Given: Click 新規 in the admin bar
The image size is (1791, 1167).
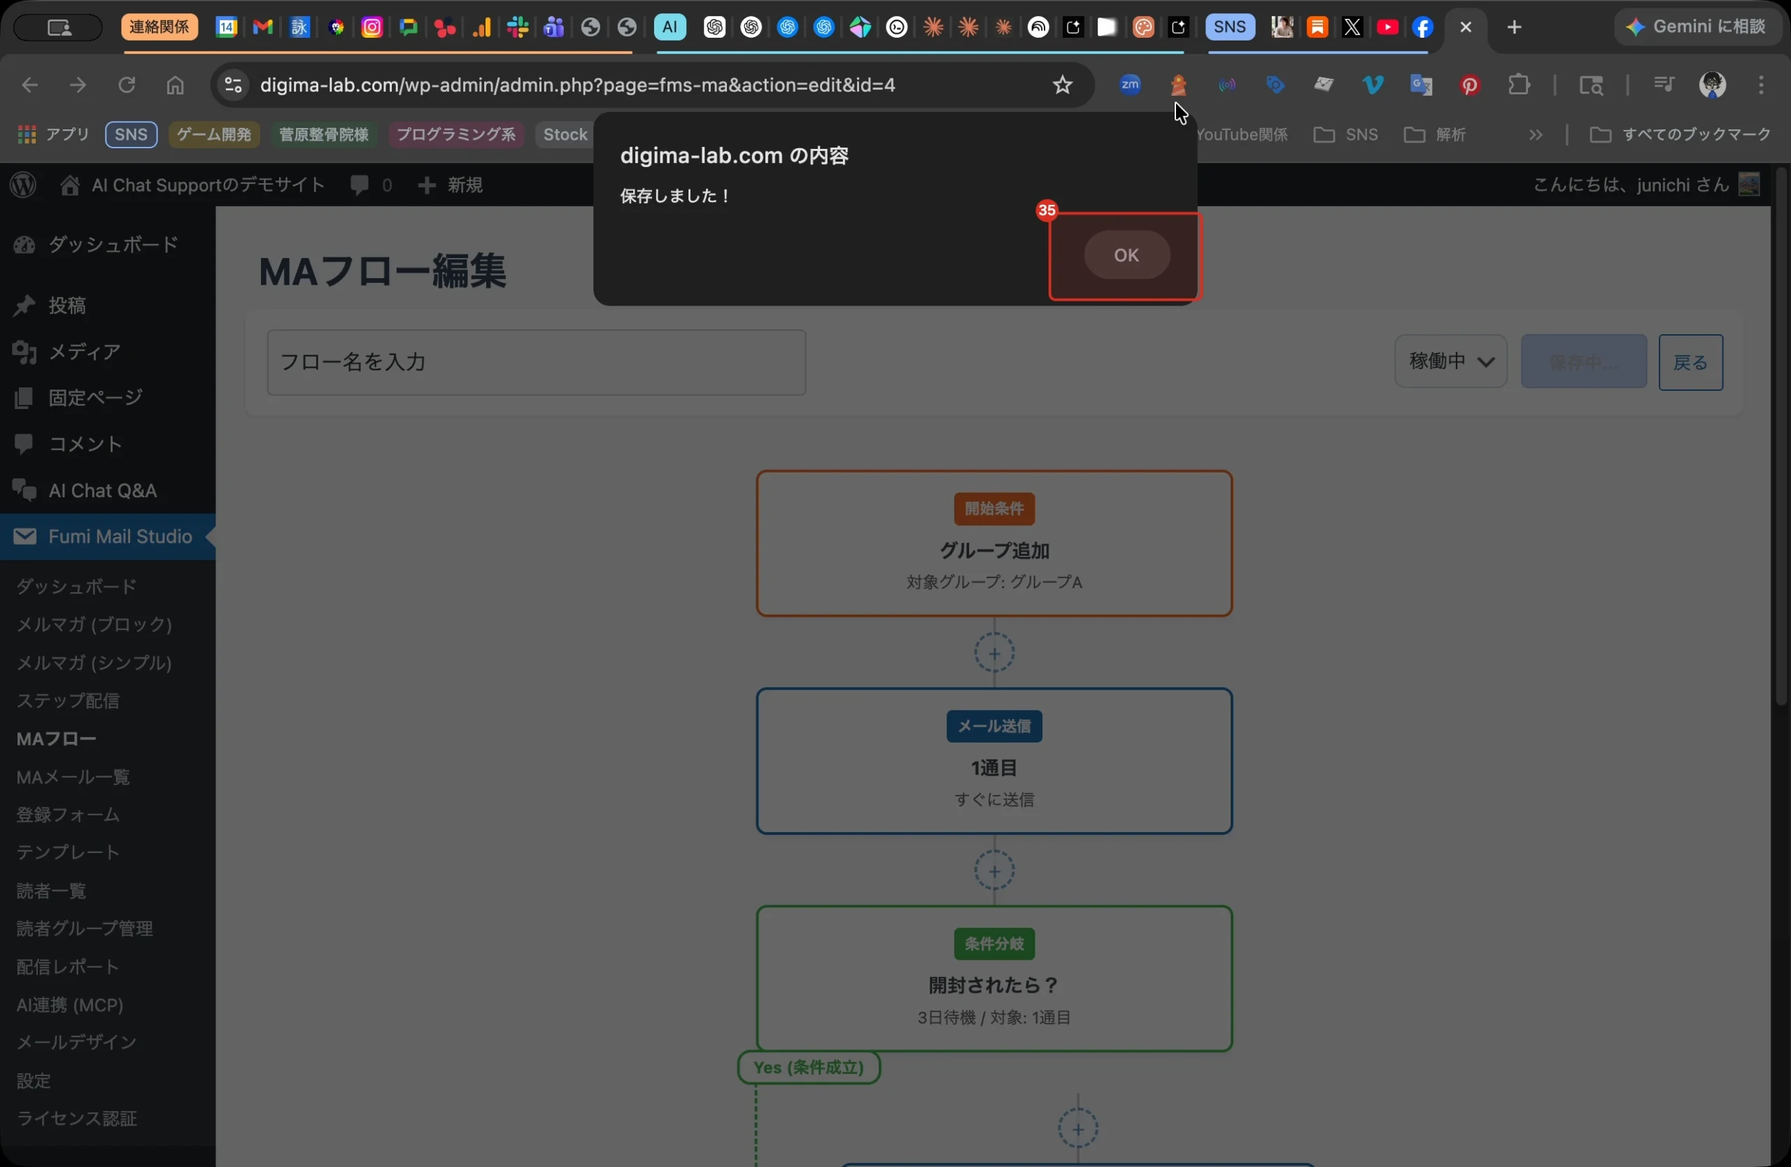Looking at the screenshot, I should pyautogui.click(x=450, y=185).
